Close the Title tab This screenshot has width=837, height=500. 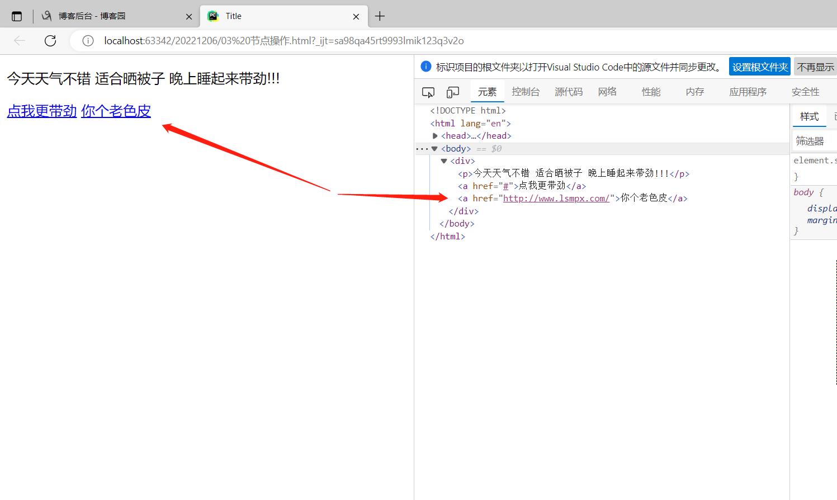pyautogui.click(x=356, y=17)
